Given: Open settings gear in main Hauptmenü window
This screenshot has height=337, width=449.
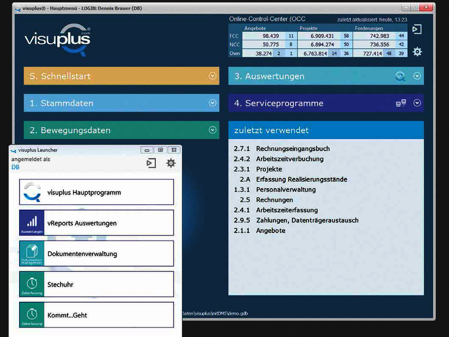Looking at the screenshot, I should click(x=417, y=52).
